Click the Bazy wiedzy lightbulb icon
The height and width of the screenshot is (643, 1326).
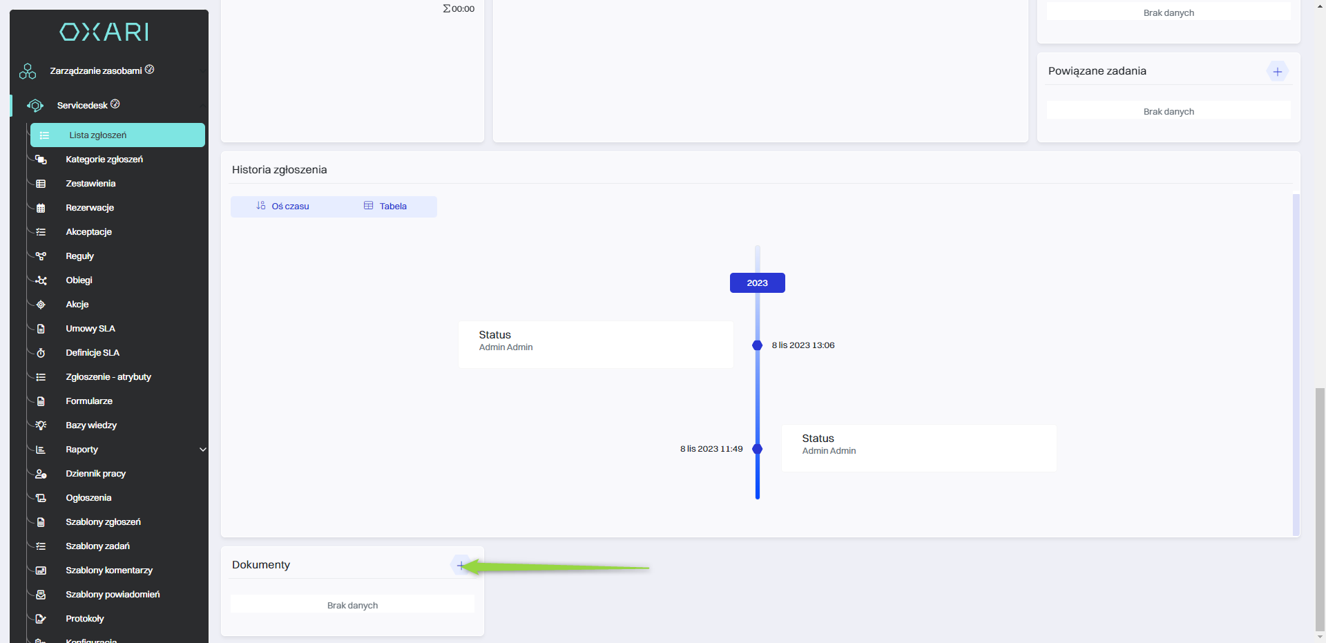coord(41,425)
